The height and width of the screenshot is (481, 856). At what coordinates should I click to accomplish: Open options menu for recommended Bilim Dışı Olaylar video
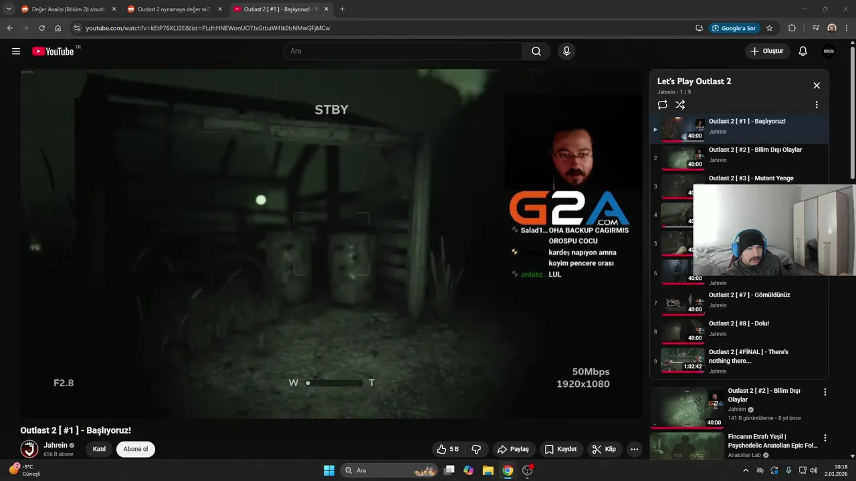point(825,392)
